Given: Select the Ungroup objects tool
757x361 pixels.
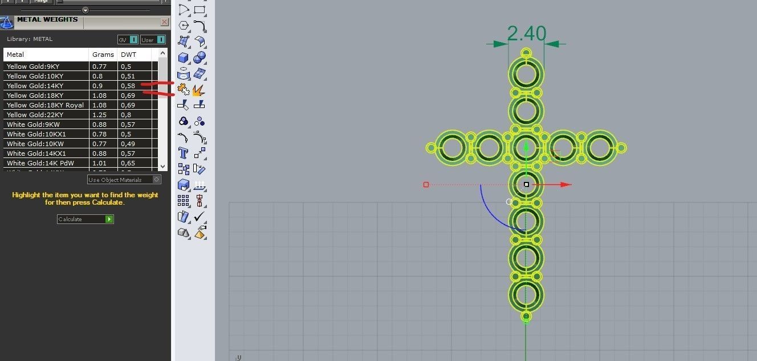Looking at the screenshot, I should [200, 121].
